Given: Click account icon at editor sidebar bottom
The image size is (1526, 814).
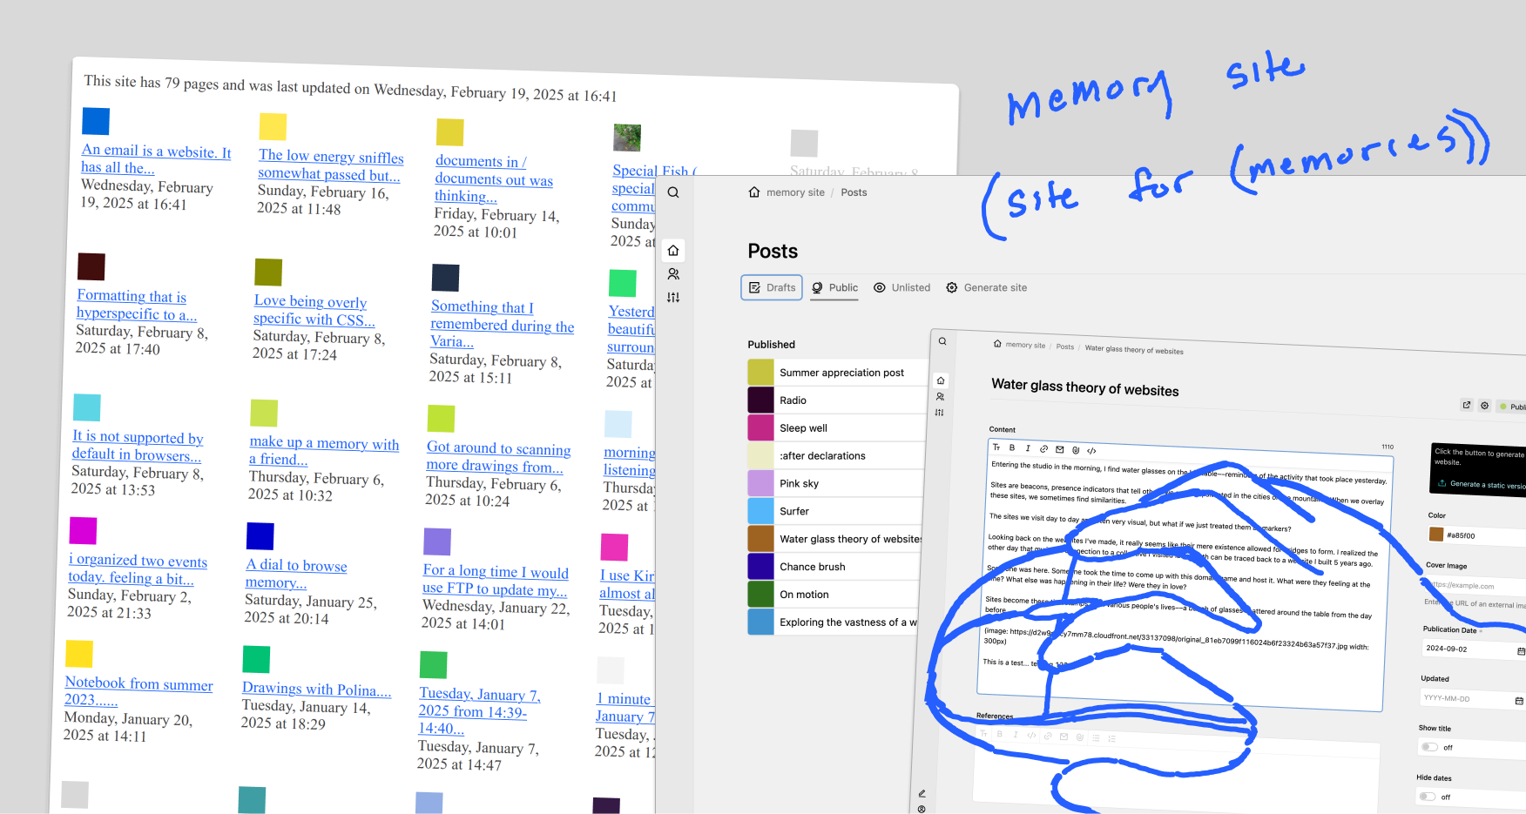Looking at the screenshot, I should [x=922, y=809].
